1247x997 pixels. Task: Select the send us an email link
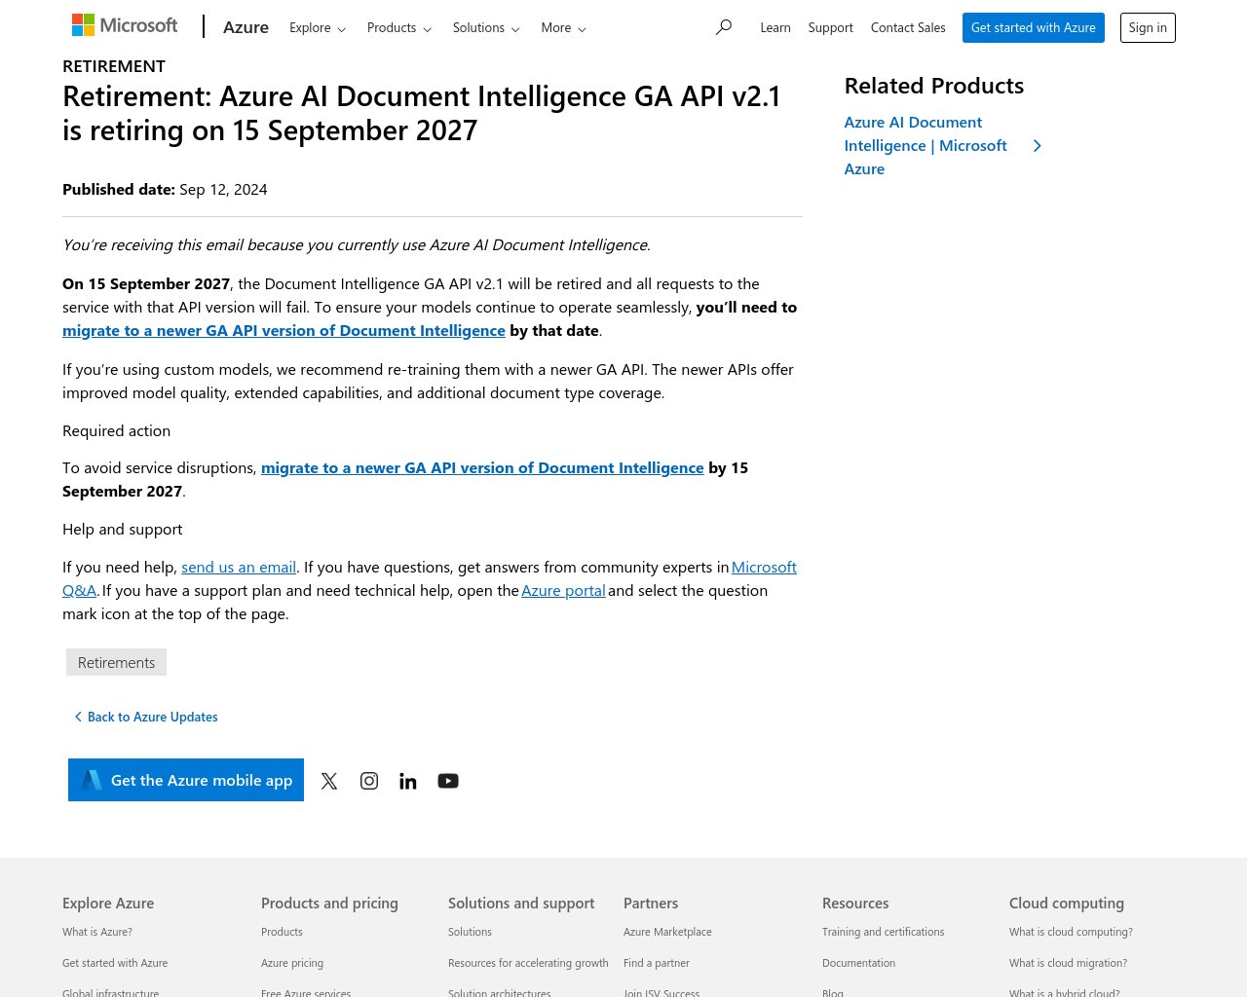(239, 566)
